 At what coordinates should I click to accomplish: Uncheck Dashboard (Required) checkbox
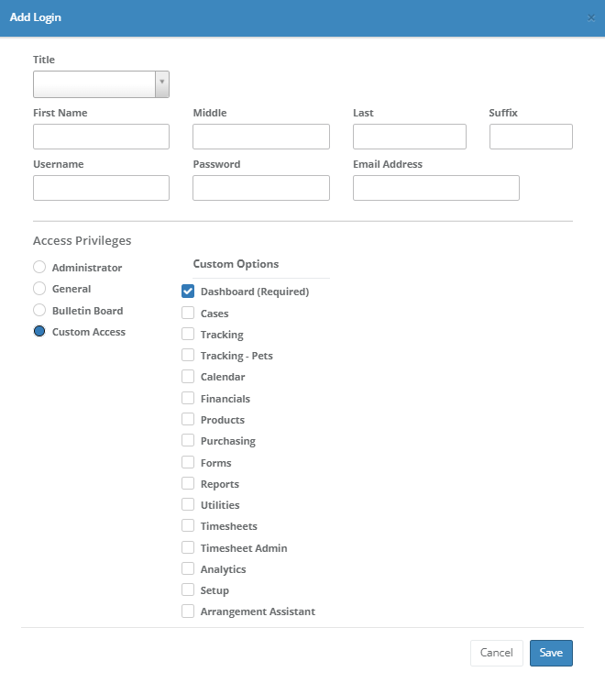point(188,292)
